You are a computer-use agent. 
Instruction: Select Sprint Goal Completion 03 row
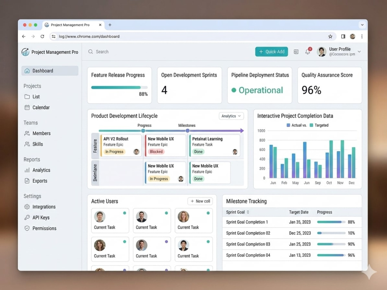pos(292,244)
